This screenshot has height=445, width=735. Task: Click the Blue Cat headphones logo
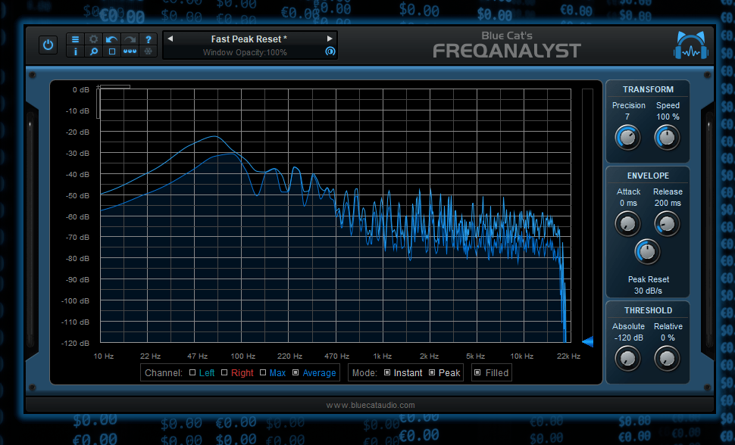691,45
